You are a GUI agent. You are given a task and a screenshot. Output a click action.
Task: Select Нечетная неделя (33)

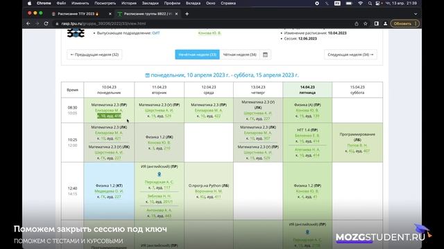tap(197, 55)
